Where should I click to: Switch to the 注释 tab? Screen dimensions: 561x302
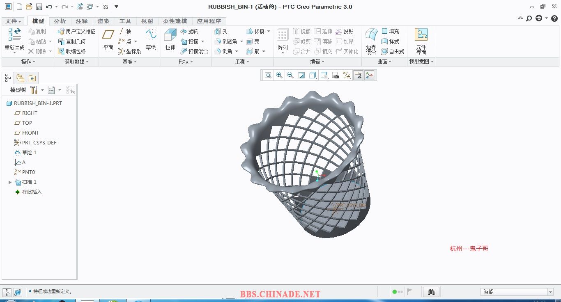click(x=81, y=21)
